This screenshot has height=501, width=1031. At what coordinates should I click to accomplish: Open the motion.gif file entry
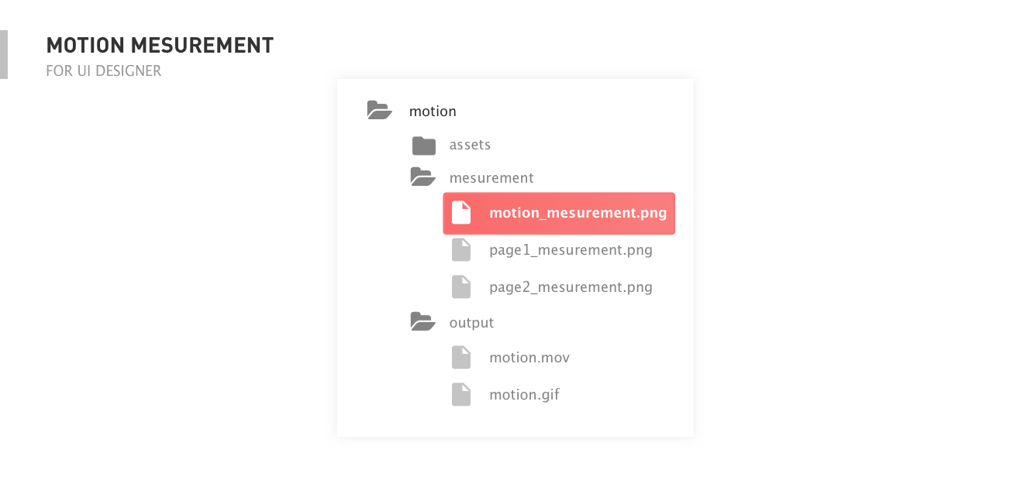coord(524,395)
